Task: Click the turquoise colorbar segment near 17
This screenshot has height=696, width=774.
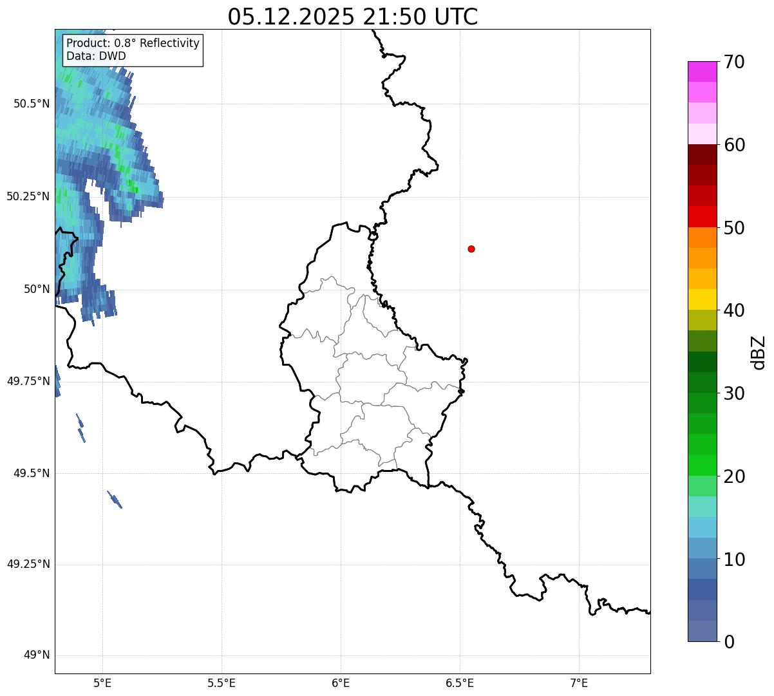Action: pyautogui.click(x=702, y=507)
